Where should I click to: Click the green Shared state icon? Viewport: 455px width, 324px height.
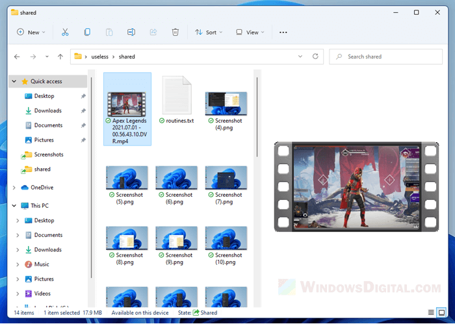196,312
